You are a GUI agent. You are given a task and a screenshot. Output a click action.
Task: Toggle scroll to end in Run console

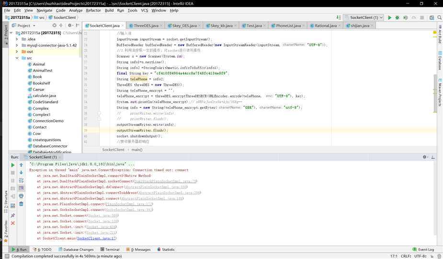pyautogui.click(x=21, y=188)
